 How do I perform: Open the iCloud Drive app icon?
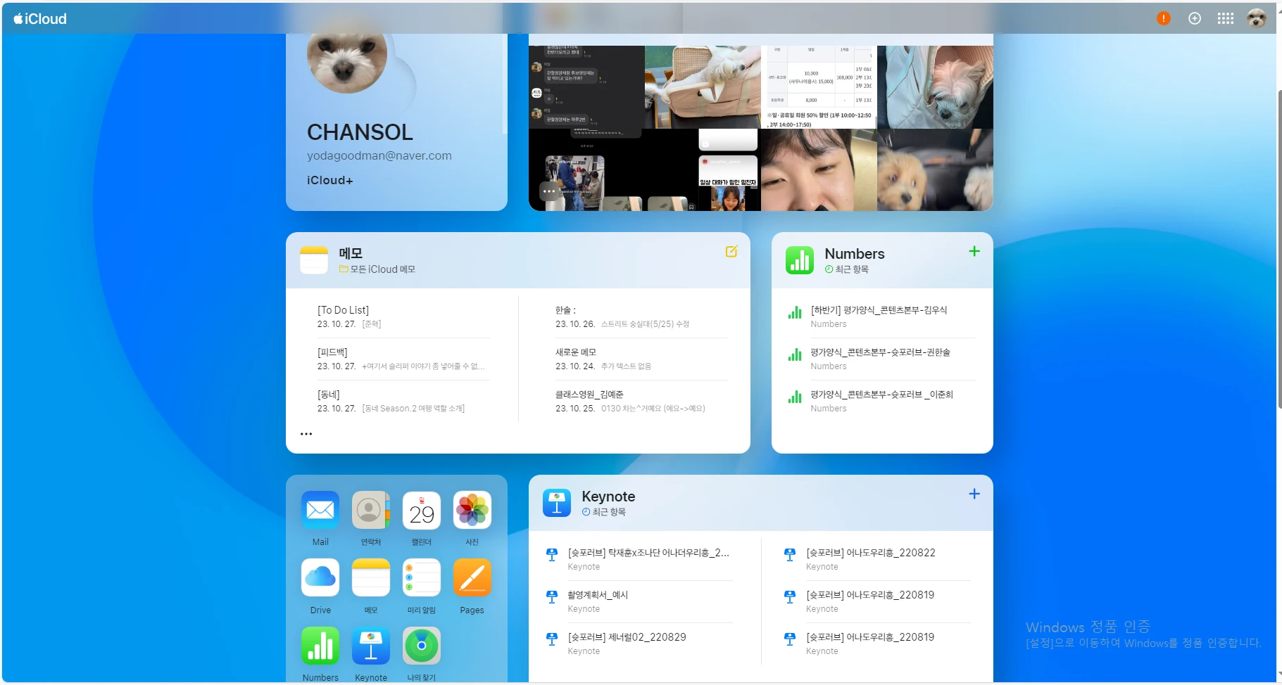click(x=320, y=577)
